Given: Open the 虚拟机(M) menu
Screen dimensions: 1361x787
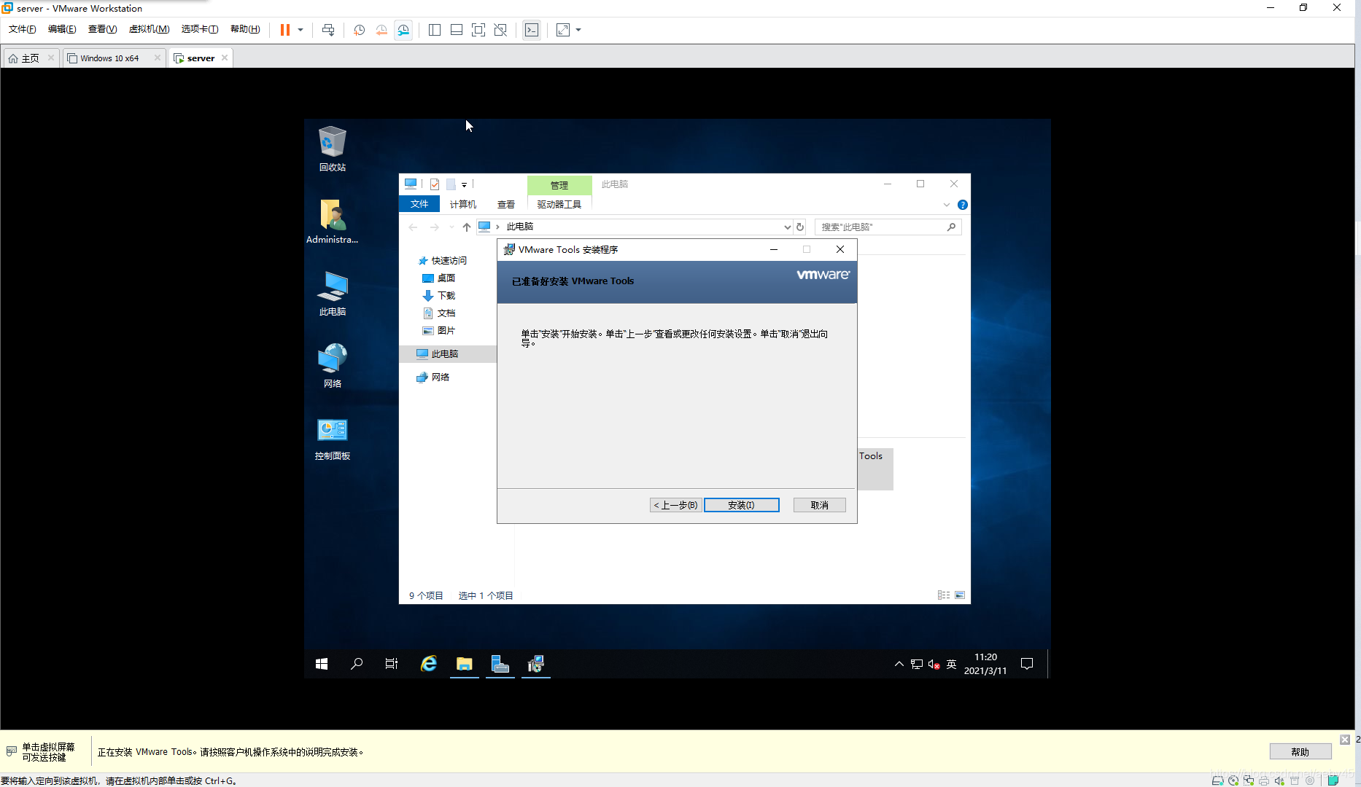Looking at the screenshot, I should [149, 29].
